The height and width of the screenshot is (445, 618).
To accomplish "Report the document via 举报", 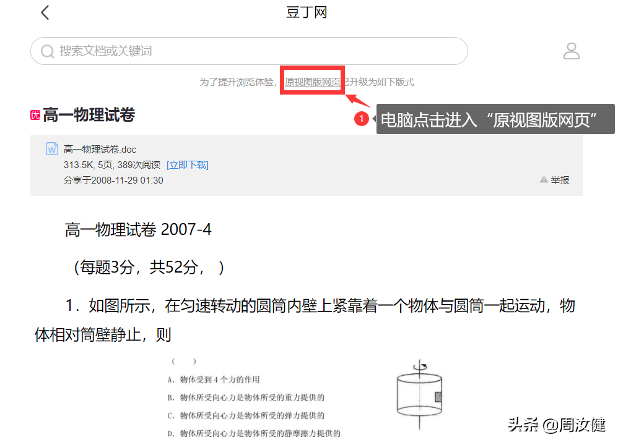I will pyautogui.click(x=560, y=180).
